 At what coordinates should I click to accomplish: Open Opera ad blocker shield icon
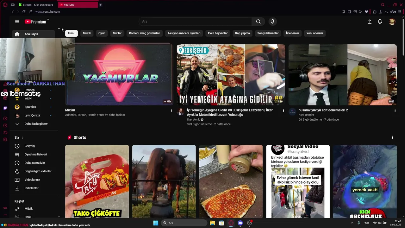[355, 12]
